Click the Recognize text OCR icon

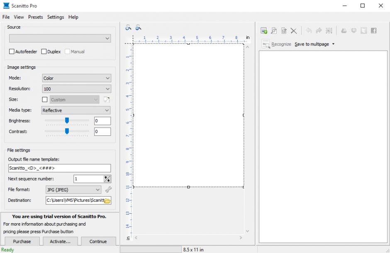point(266,44)
